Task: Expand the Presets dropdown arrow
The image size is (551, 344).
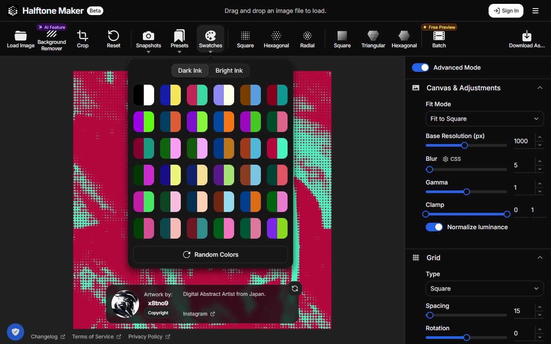Action: (180, 52)
